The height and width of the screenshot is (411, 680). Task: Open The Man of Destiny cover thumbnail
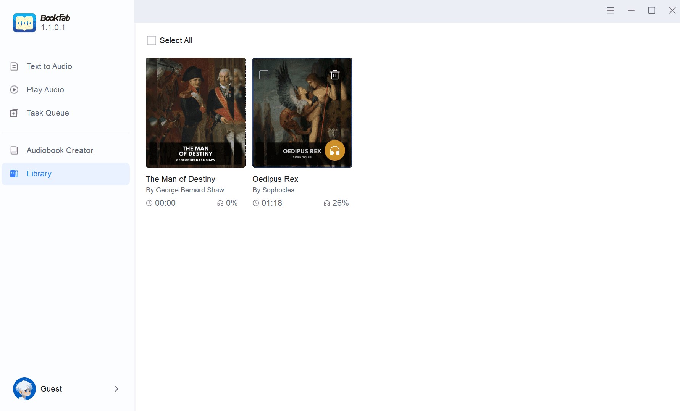[x=195, y=113]
